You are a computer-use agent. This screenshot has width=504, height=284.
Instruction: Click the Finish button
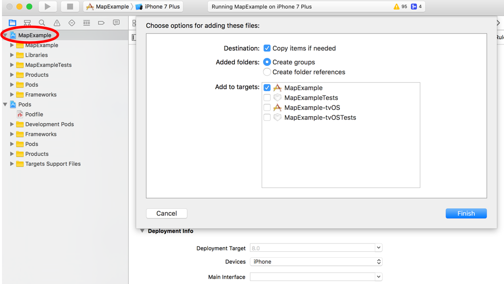pyautogui.click(x=466, y=214)
